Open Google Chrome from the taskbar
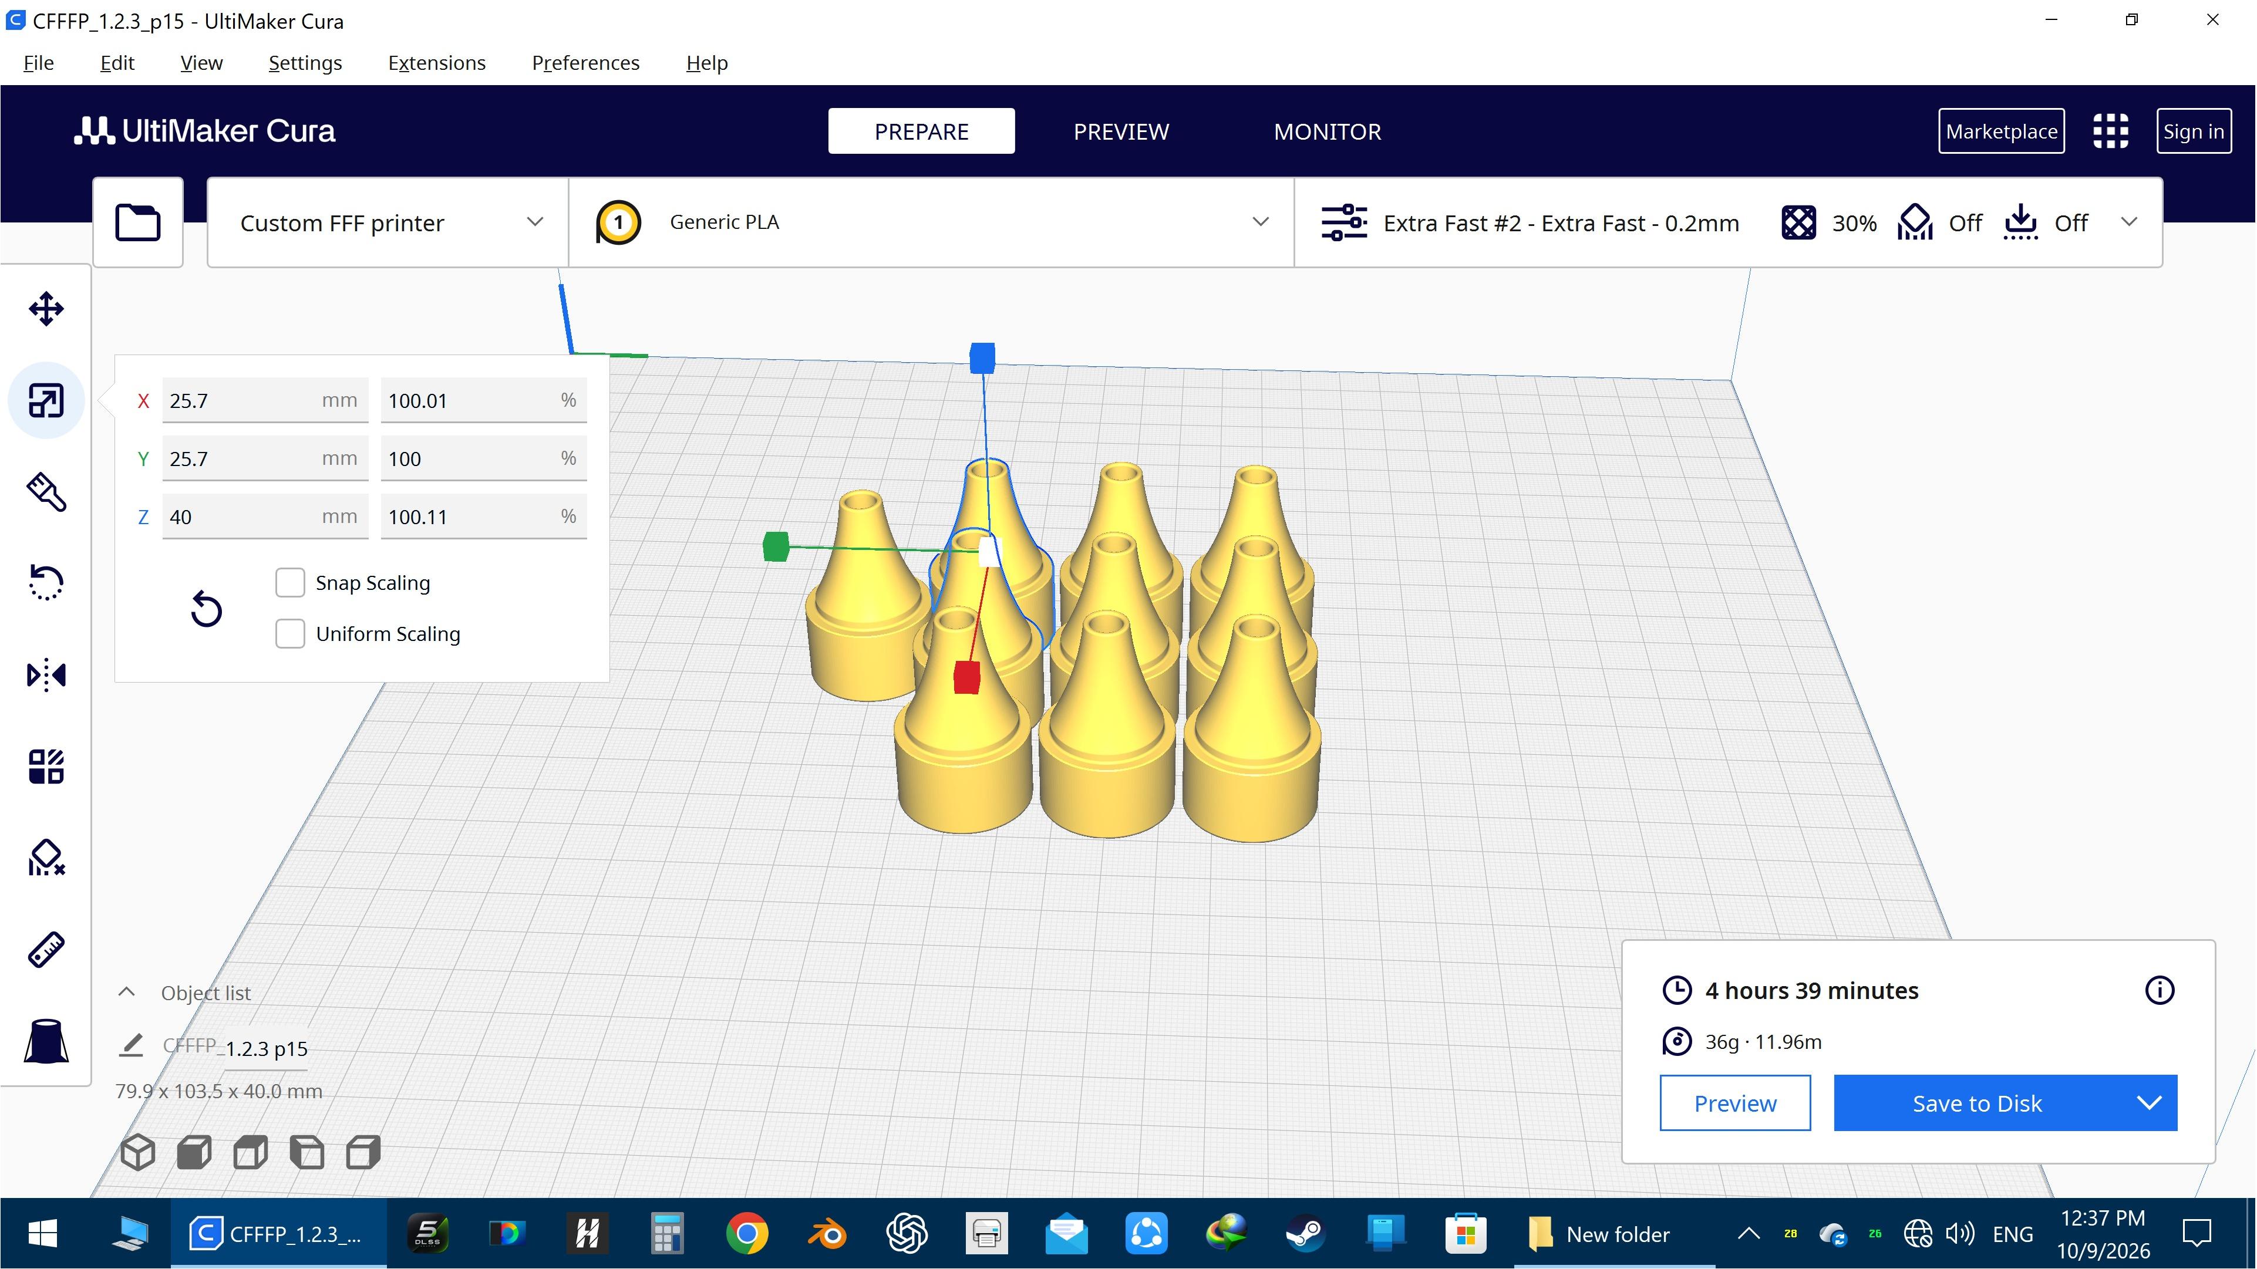This screenshot has width=2257, height=1269. click(x=746, y=1234)
